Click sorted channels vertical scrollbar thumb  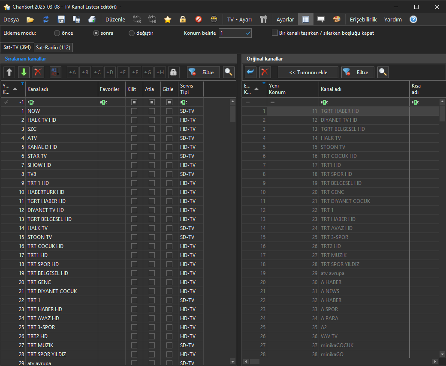pyautogui.click(x=233, y=114)
